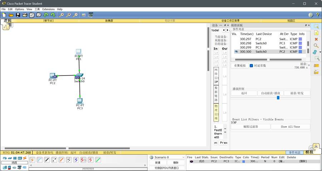The height and width of the screenshot is (171, 322).
Task: Expand the drawing tool dropdown arrow
Action: 320,52
